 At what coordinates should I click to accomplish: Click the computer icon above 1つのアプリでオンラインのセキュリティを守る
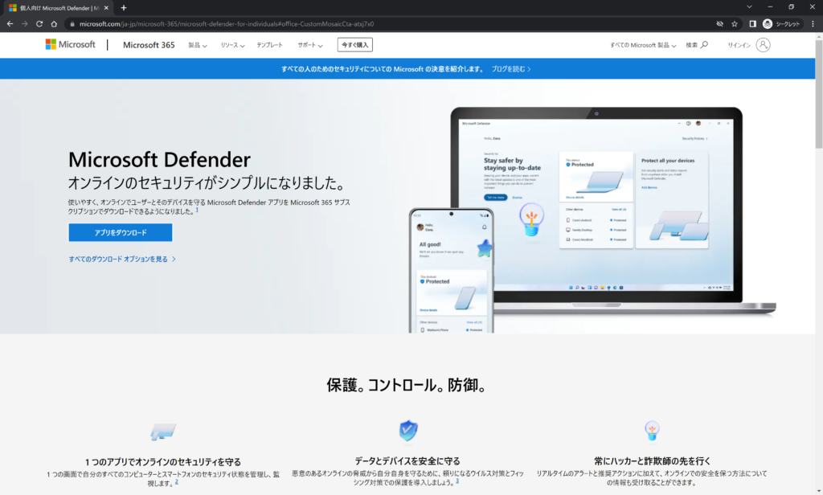pos(163,431)
